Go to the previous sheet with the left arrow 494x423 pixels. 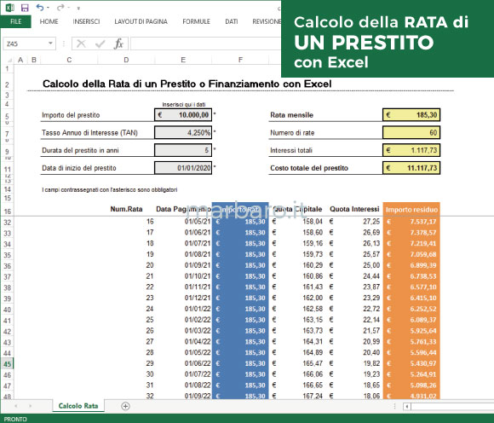click(x=15, y=406)
